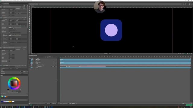Click the timeline playhead marker at frame zero
Viewport: 193px width, 108px height.
click(60, 57)
